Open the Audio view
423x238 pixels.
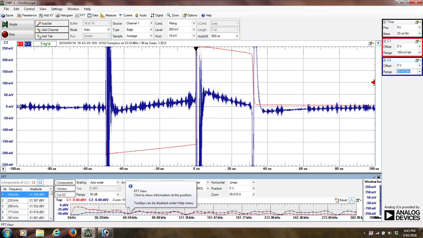[x=141, y=15]
